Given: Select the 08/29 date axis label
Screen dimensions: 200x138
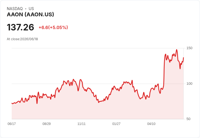Looking at the screenshot, I should tap(46, 124).
